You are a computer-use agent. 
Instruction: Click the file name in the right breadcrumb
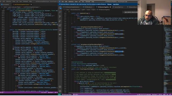(104, 10)
